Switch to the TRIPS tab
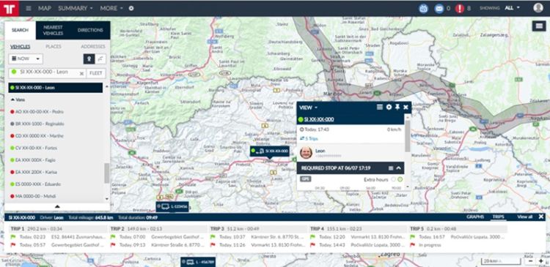The image size is (550, 267). pyautogui.click(x=499, y=217)
